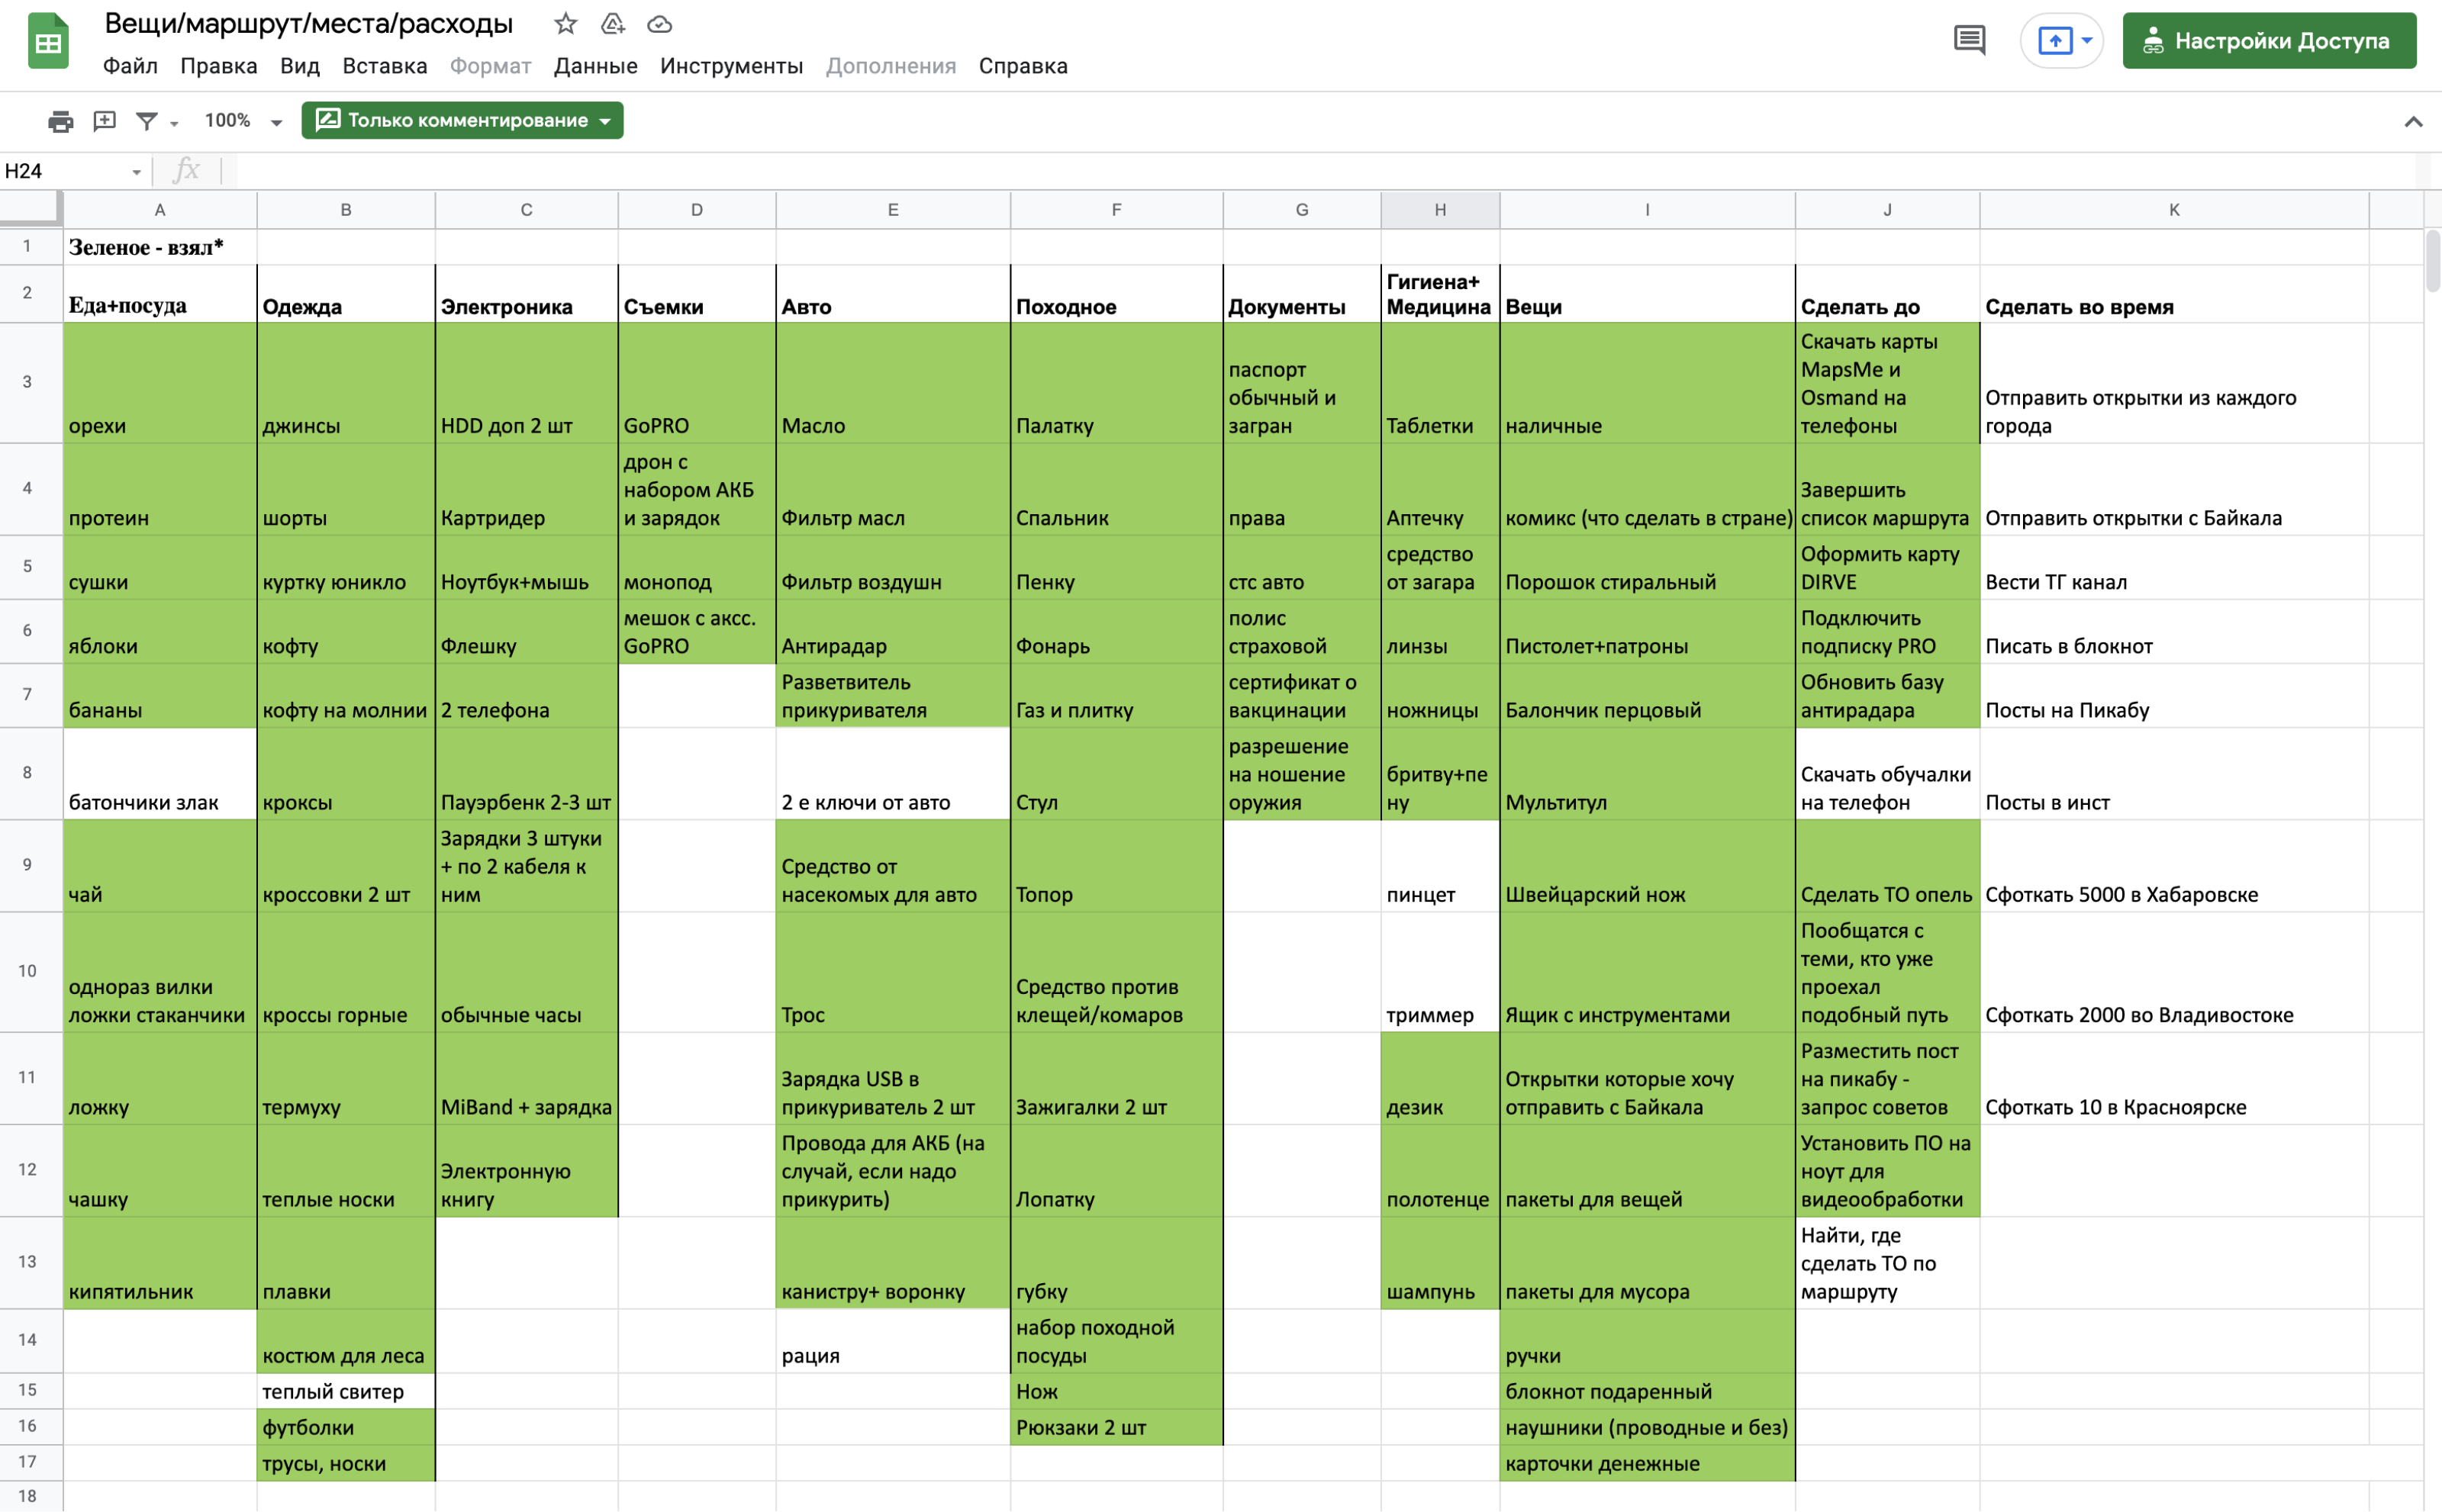Click the filter funnel icon
Screen dimensions: 2442x1512
pos(147,121)
